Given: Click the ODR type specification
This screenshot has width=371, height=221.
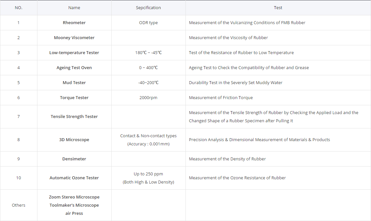Looking at the screenshot, I should click(x=148, y=23).
